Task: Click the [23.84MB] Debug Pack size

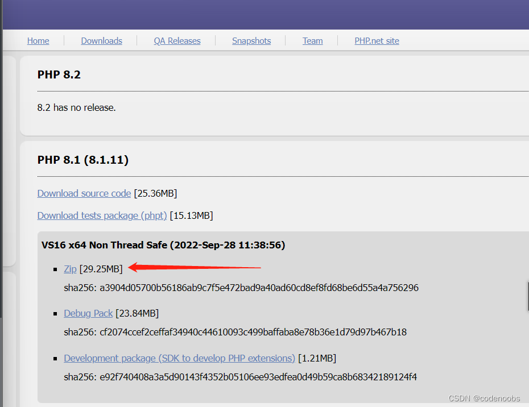Action: 137,313
